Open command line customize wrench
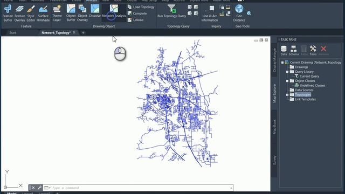Image resolution: width=345 pixels, height=194 pixels. 39,188
